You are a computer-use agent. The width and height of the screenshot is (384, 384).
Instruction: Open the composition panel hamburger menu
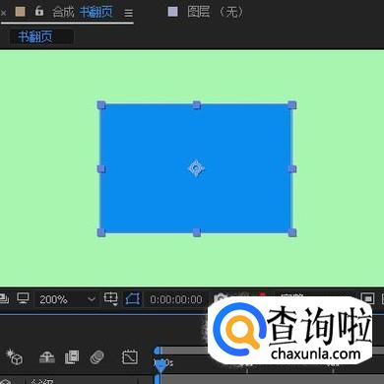click(129, 13)
